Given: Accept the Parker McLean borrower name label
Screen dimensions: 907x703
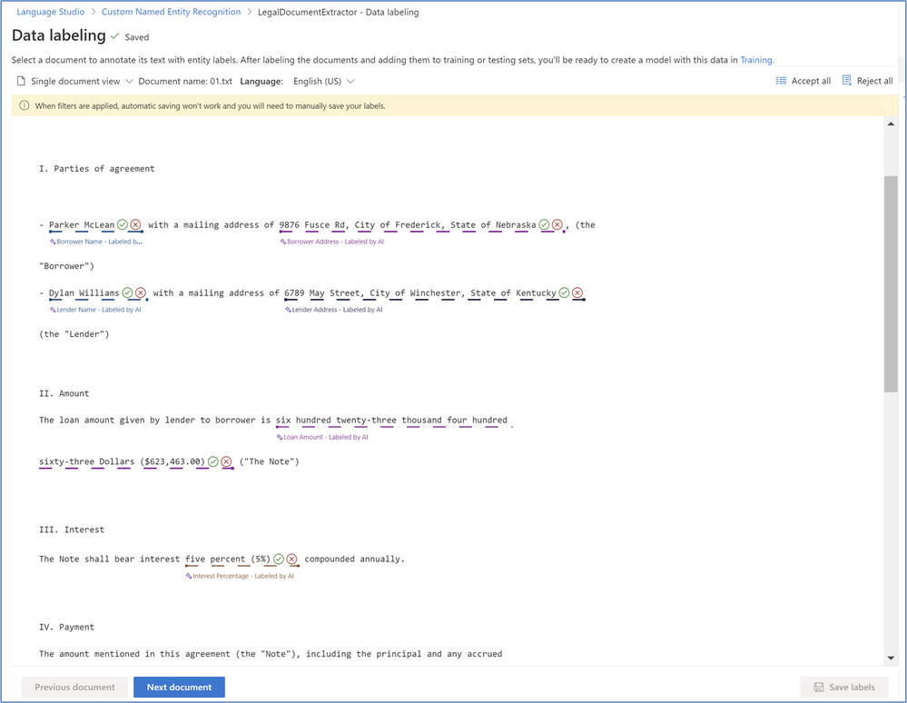Looking at the screenshot, I should [x=122, y=224].
